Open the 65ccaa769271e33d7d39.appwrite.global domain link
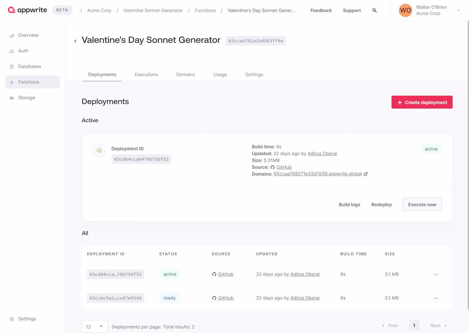469x333 pixels. coord(318,174)
